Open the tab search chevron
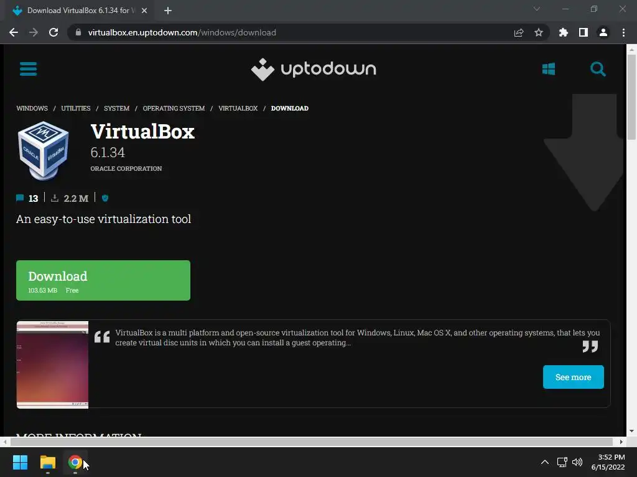637x477 pixels. point(537,9)
